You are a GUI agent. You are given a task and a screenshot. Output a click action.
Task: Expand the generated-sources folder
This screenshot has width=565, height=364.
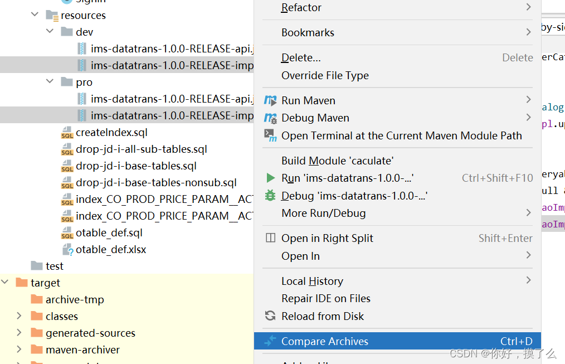(x=20, y=332)
